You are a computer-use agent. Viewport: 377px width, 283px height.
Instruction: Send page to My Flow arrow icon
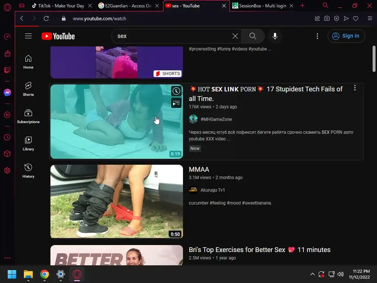click(x=346, y=18)
